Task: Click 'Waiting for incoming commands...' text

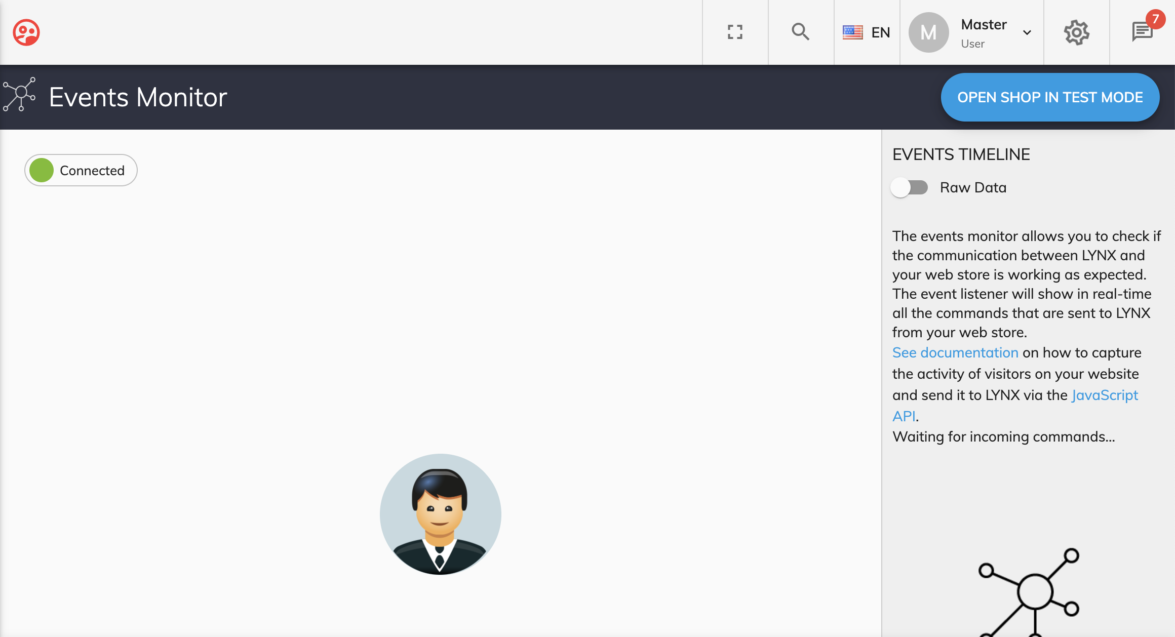Action: pos(1004,436)
